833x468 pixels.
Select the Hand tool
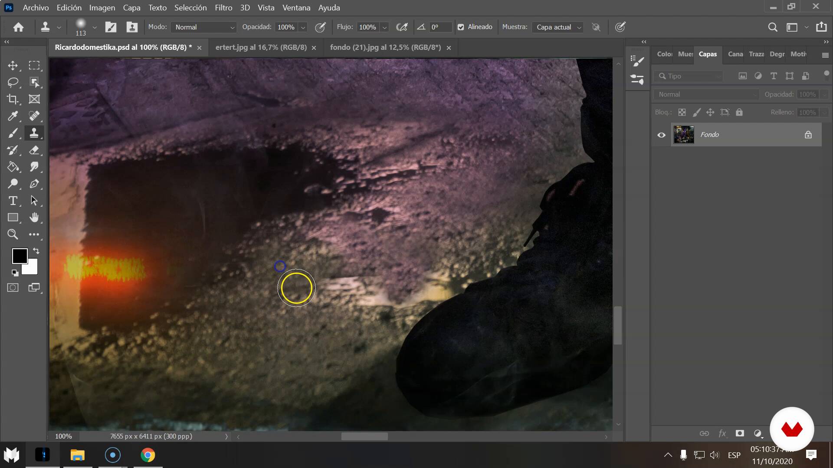[x=34, y=218]
